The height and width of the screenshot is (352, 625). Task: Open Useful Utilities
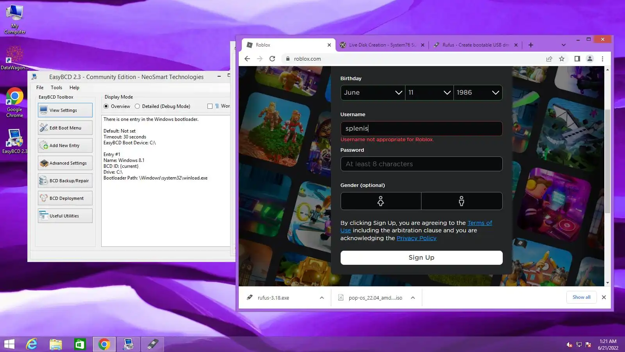(x=65, y=216)
